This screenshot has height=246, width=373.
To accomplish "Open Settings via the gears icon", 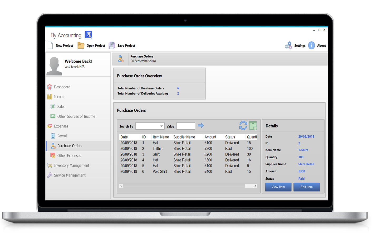I will click(289, 45).
